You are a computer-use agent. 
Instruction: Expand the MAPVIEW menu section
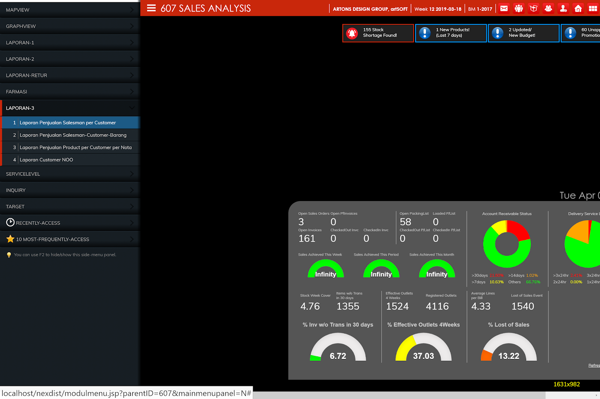coord(70,10)
